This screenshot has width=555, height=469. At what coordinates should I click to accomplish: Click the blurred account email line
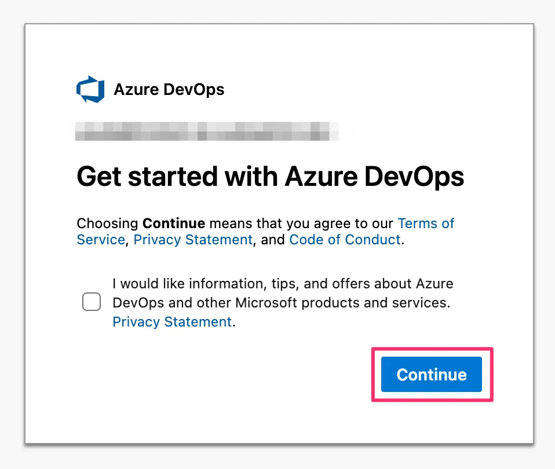tap(207, 131)
